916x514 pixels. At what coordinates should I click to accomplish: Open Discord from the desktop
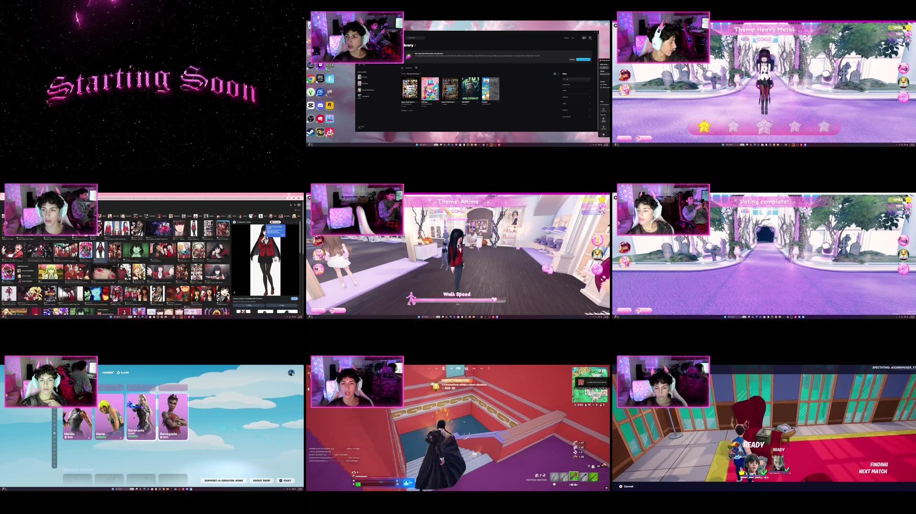pos(320,105)
